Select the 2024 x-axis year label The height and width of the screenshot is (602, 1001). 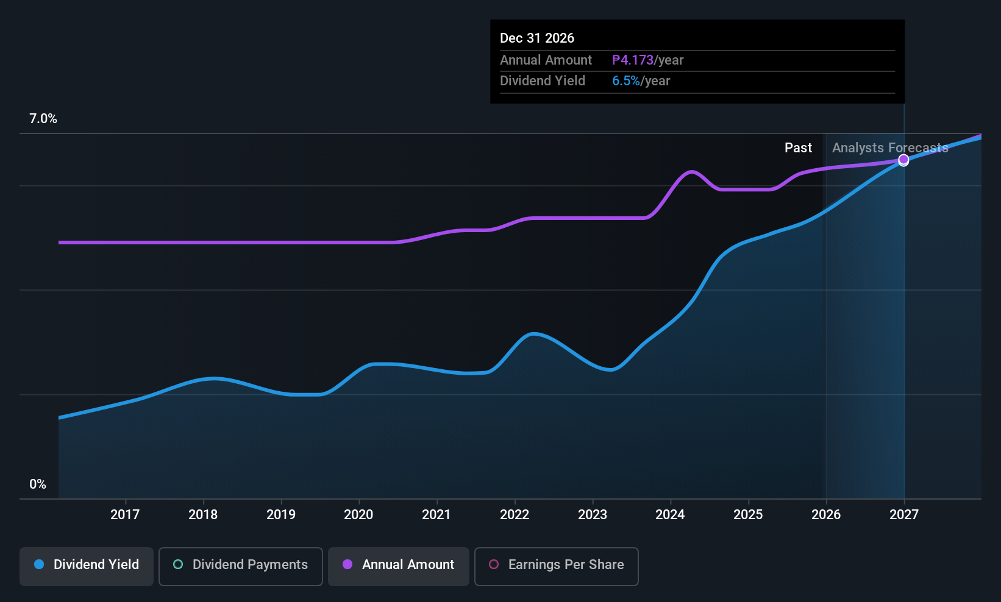click(670, 515)
